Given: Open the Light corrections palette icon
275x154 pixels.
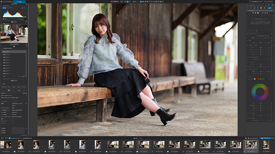Looking at the screenshot, I should [251, 8].
